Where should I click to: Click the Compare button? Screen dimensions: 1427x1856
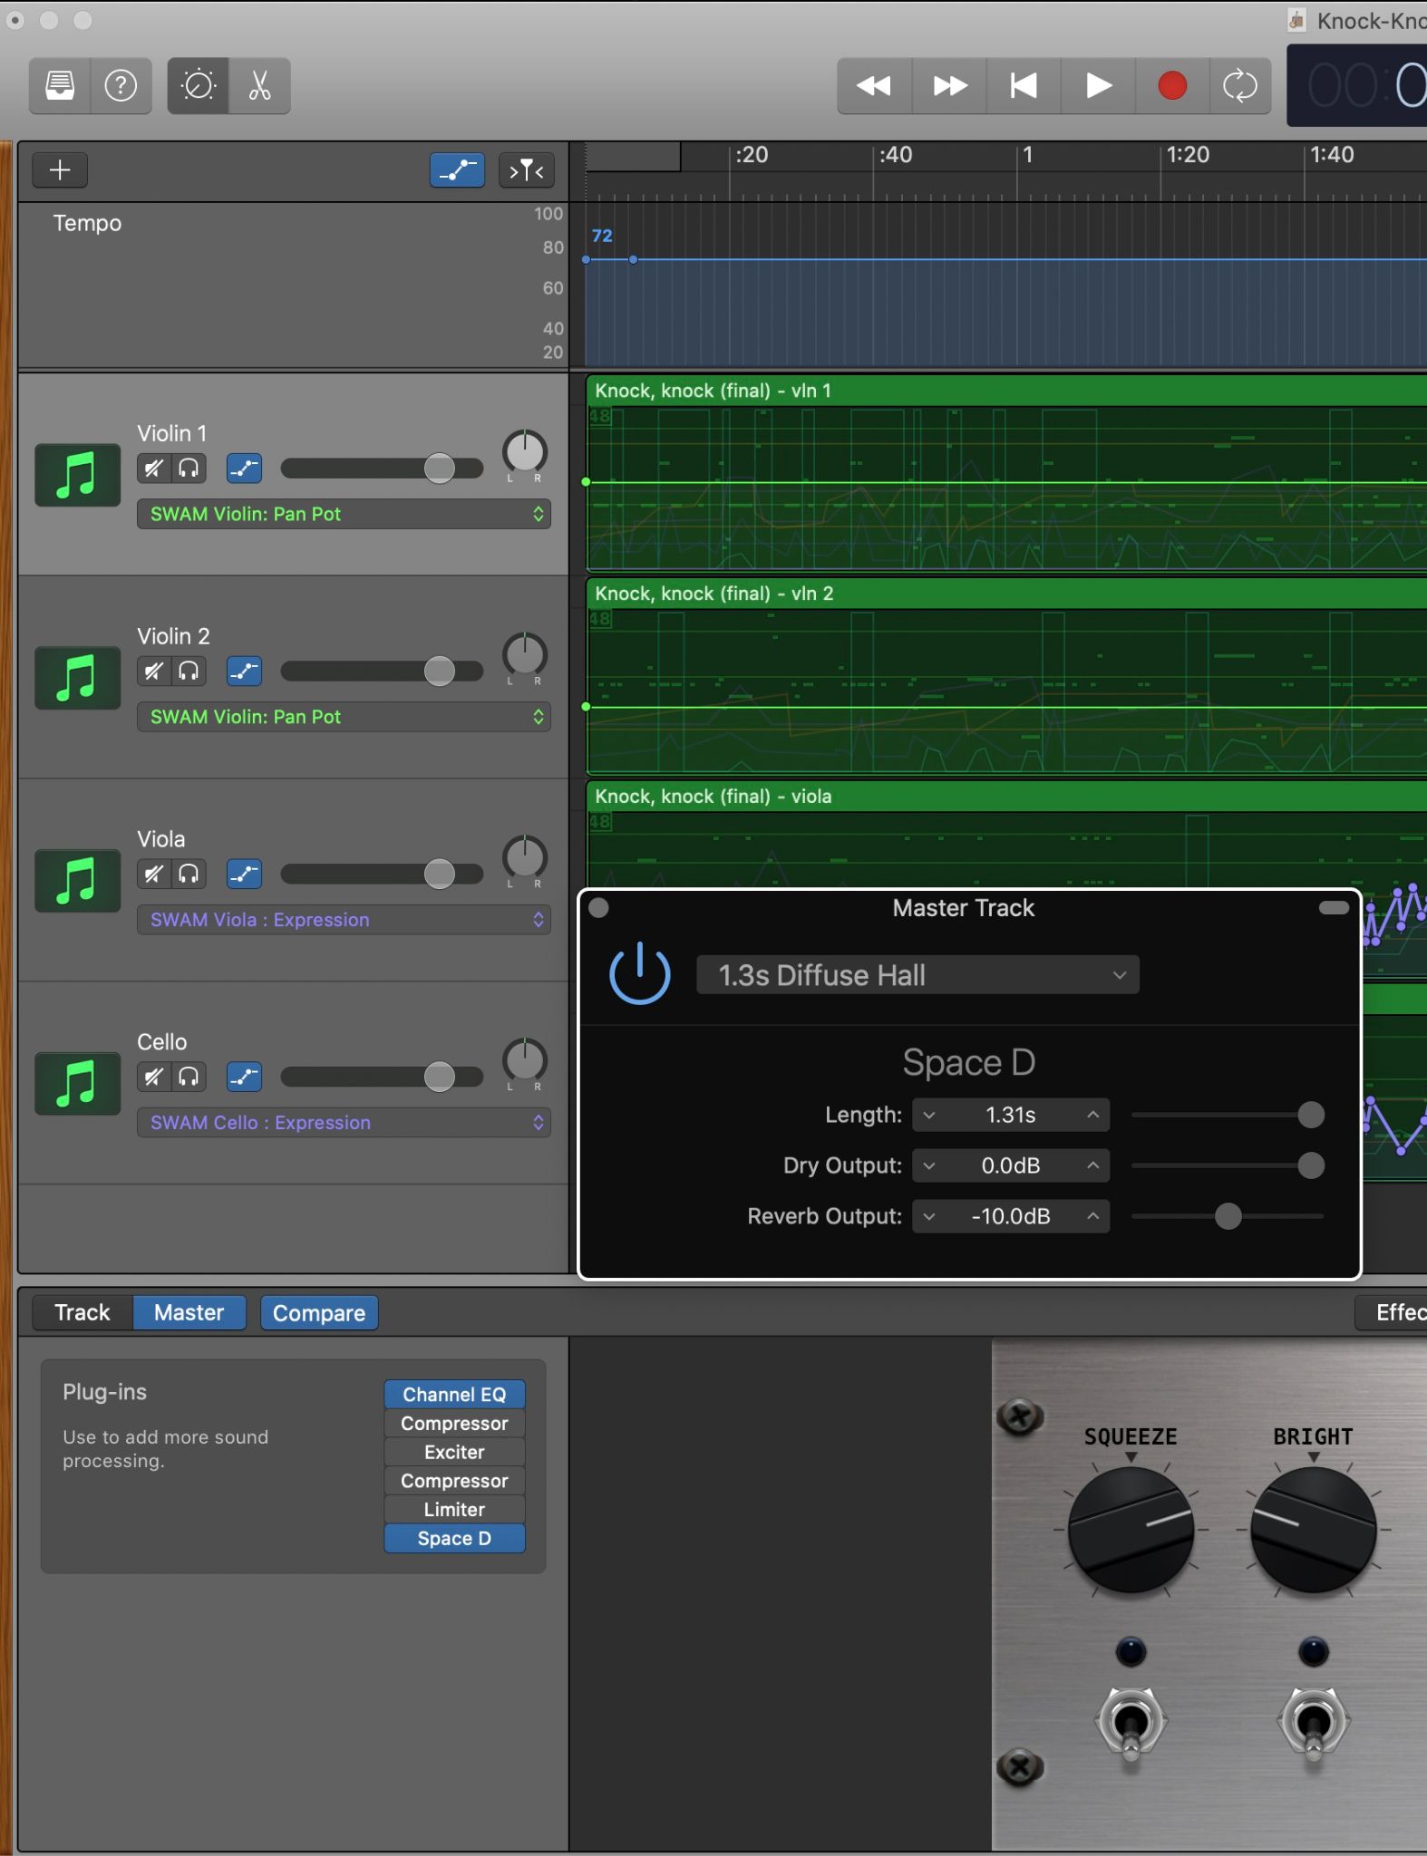[319, 1313]
